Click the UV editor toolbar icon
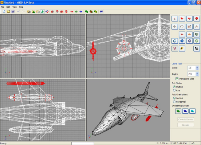This screenshot has width=201, height=145. coord(101,12)
